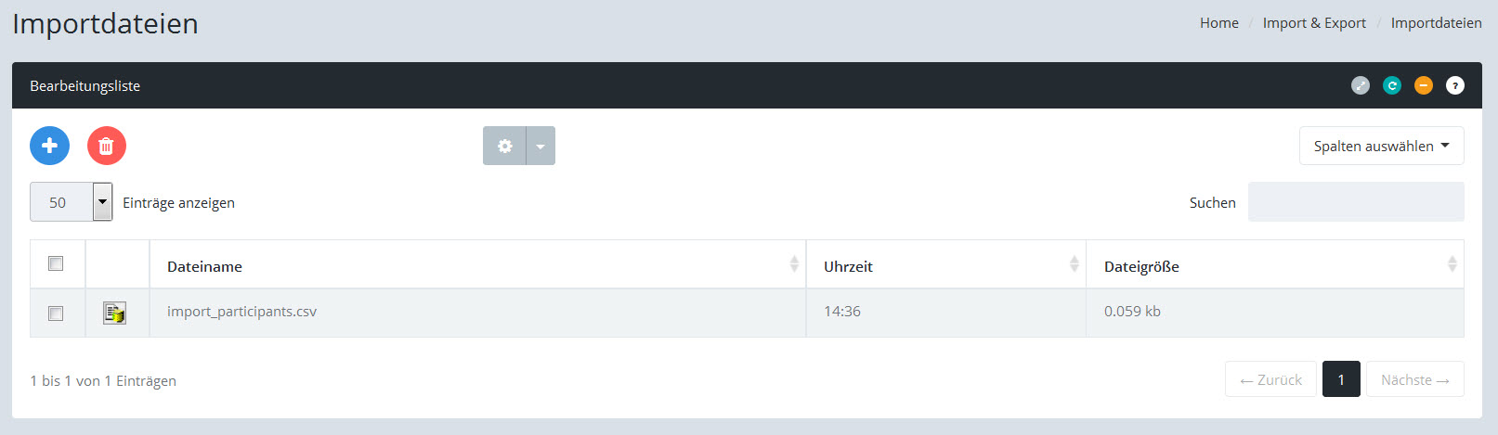Check the box for import_participants.csv row
Viewport: 1498px width, 435px height.
point(56,313)
